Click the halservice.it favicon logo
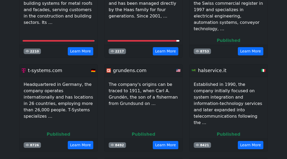 point(194,70)
